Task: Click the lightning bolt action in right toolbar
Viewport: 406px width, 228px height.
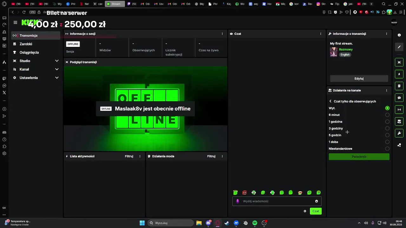Action: [399, 74]
